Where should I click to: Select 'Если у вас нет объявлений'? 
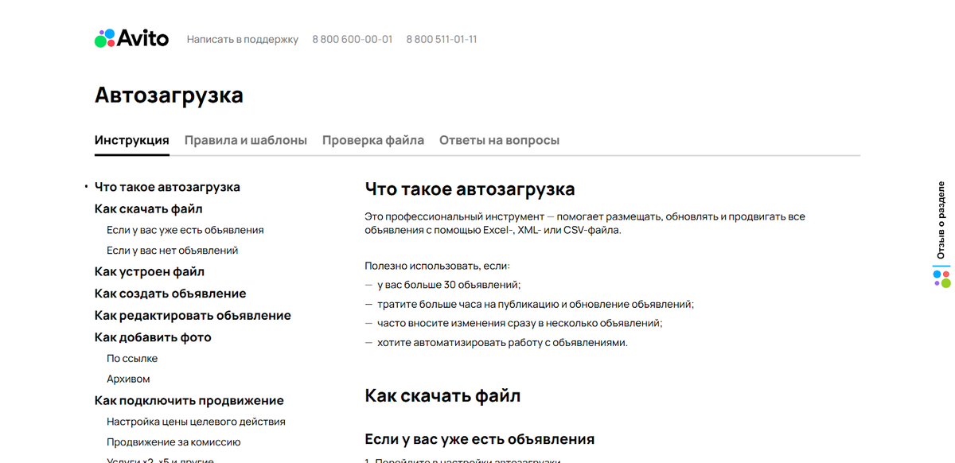[x=173, y=251]
